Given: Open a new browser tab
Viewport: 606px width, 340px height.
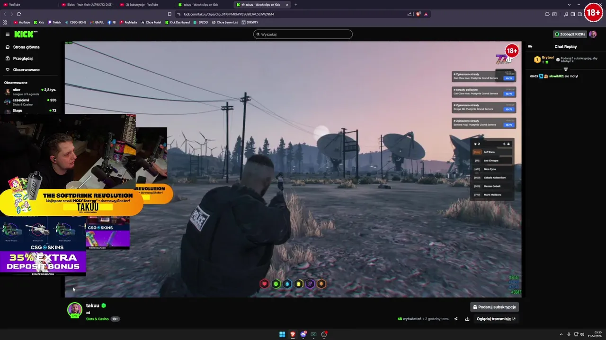Looking at the screenshot, I should pyautogui.click(x=296, y=5).
